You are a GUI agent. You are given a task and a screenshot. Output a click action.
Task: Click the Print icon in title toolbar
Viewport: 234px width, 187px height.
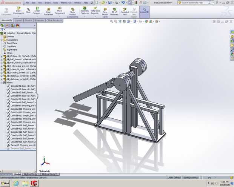(x=117, y=3)
